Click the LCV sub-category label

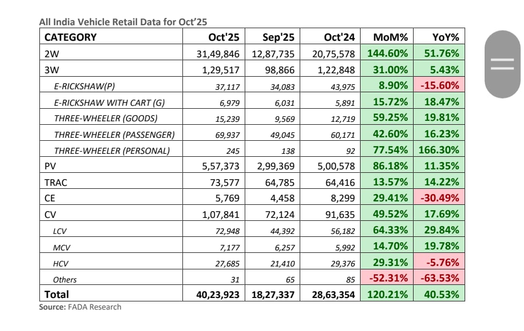pos(60,231)
